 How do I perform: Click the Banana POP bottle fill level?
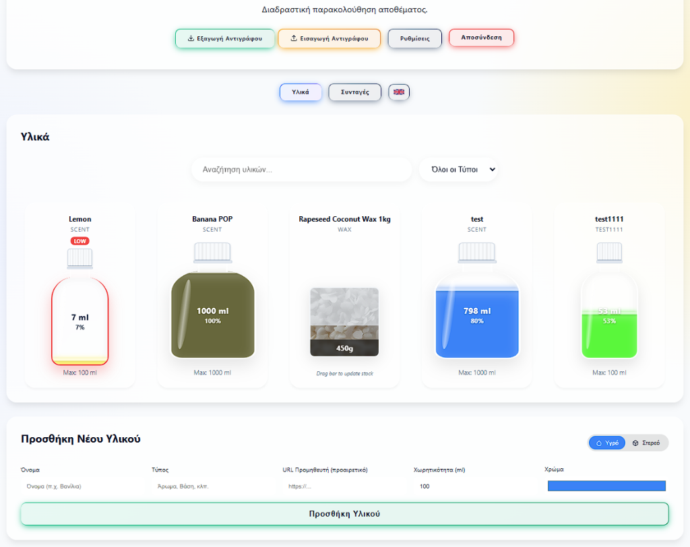(212, 315)
